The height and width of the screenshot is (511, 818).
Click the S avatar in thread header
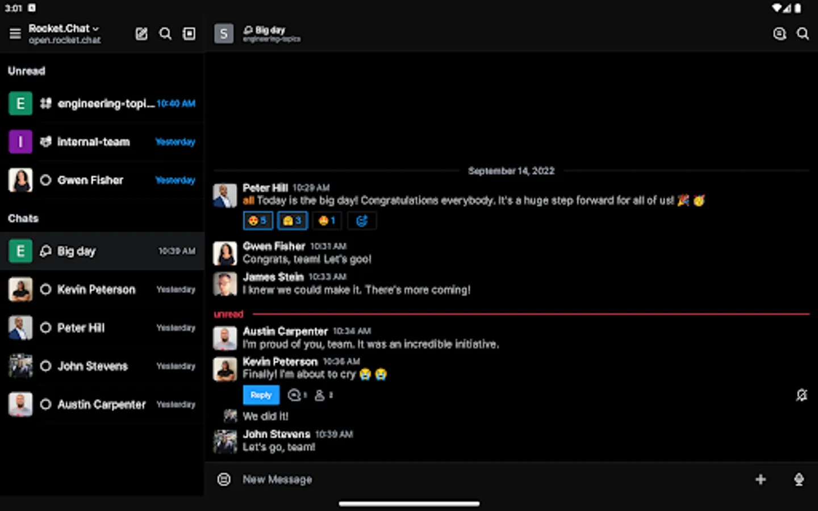tap(224, 34)
